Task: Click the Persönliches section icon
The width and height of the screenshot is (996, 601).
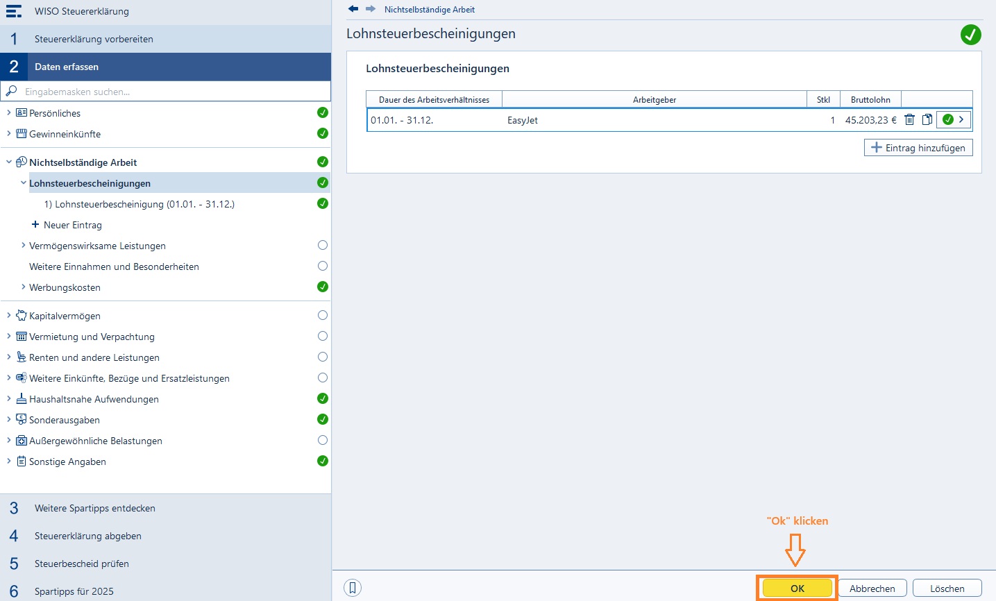Action: [22, 112]
